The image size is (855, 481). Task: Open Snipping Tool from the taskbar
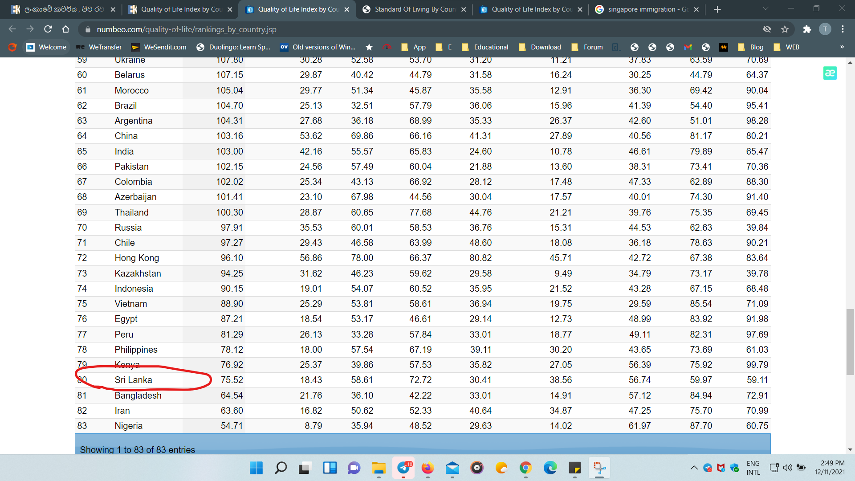tap(599, 468)
